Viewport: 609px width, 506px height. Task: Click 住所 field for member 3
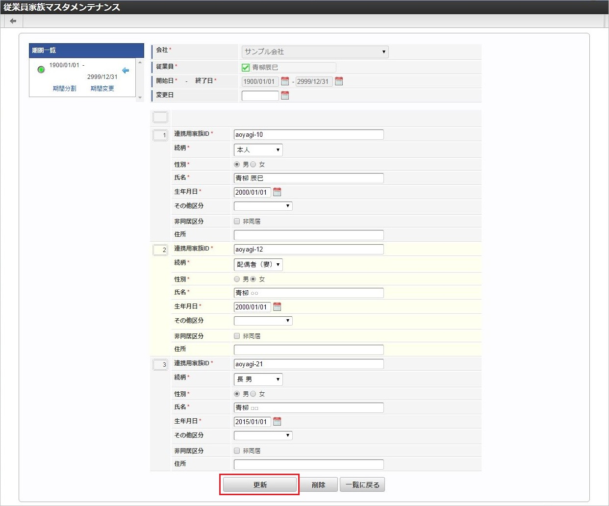coord(309,464)
